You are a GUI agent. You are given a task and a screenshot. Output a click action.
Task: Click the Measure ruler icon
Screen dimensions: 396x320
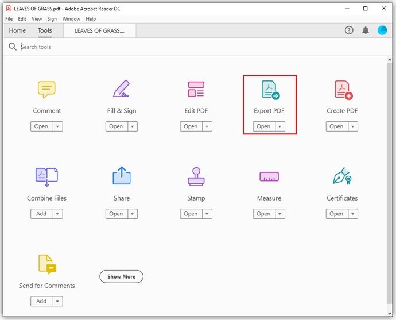click(x=269, y=176)
